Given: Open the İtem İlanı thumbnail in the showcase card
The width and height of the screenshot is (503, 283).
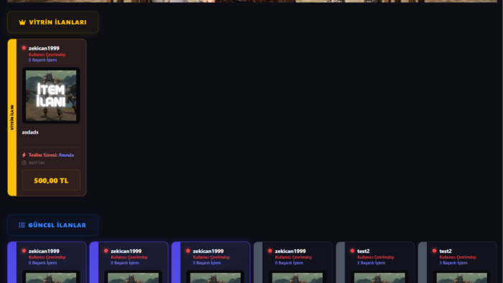Looking at the screenshot, I should [x=51, y=96].
